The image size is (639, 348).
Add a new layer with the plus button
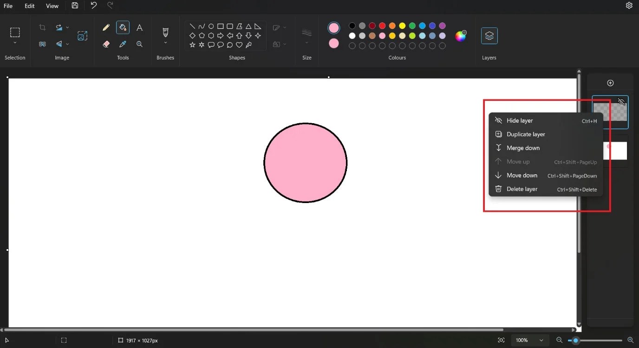coord(610,83)
